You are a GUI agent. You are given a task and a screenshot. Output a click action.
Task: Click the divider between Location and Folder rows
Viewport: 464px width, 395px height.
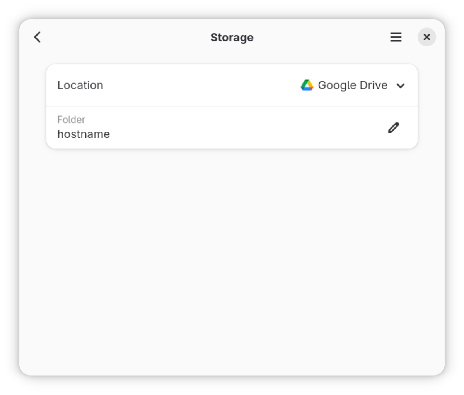pos(232,106)
